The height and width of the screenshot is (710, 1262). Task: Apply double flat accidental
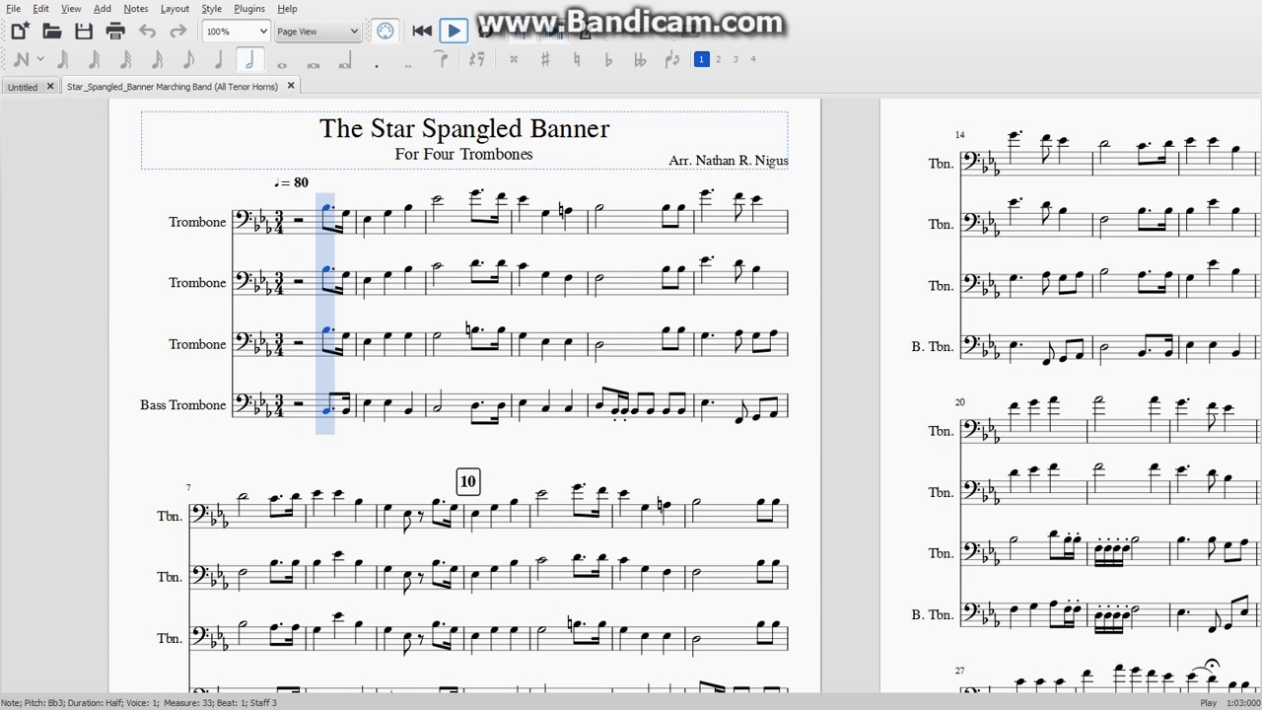tap(640, 60)
